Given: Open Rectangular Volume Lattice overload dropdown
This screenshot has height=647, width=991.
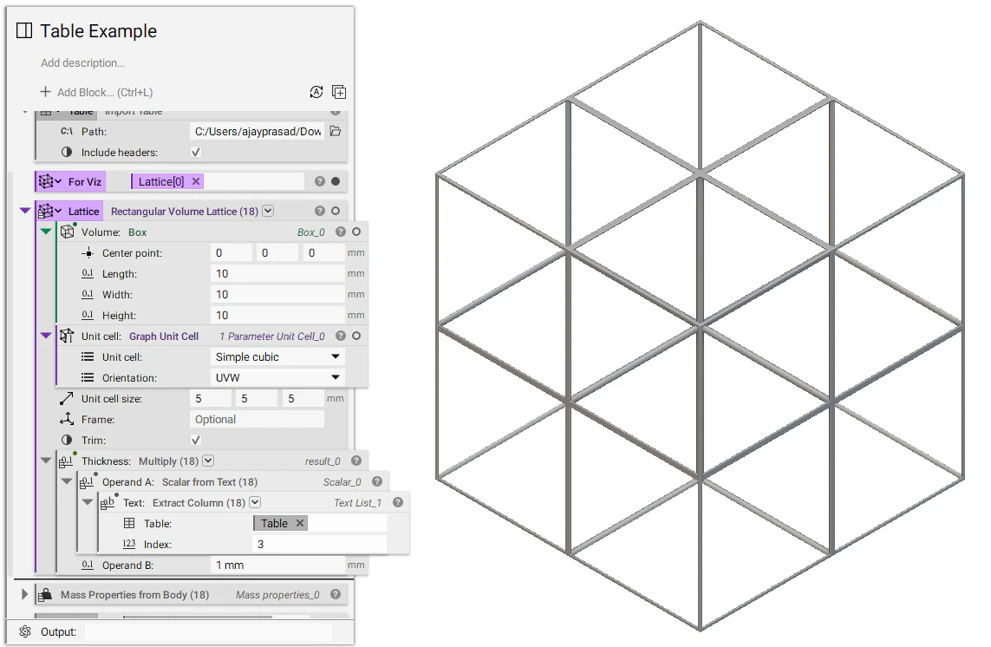Looking at the screenshot, I should [x=268, y=211].
